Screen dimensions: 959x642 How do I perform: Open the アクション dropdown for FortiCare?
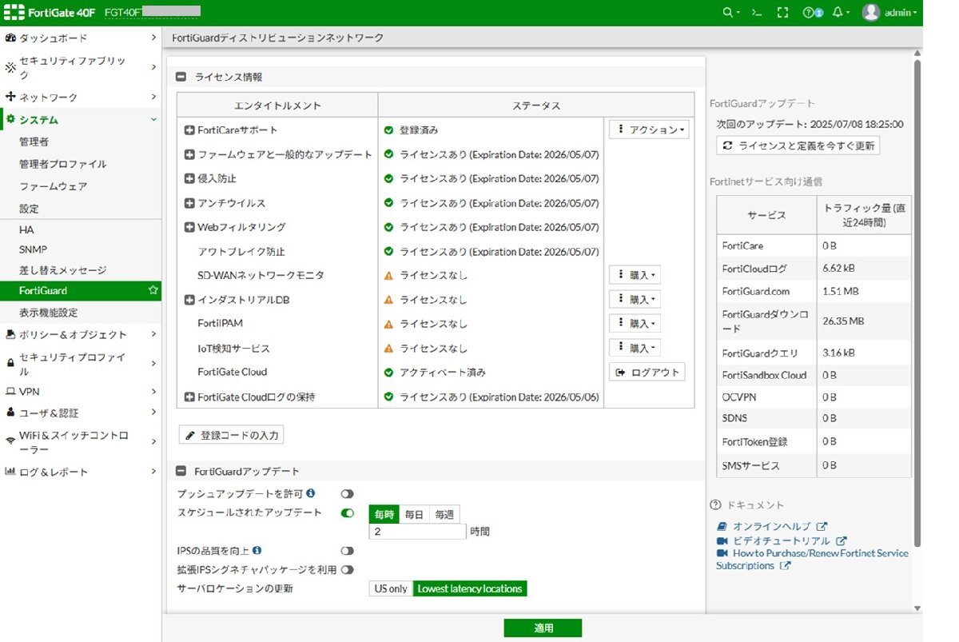click(648, 130)
